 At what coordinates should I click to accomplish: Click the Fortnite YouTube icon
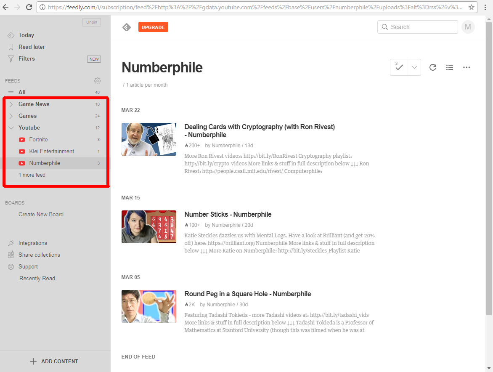pyautogui.click(x=22, y=140)
